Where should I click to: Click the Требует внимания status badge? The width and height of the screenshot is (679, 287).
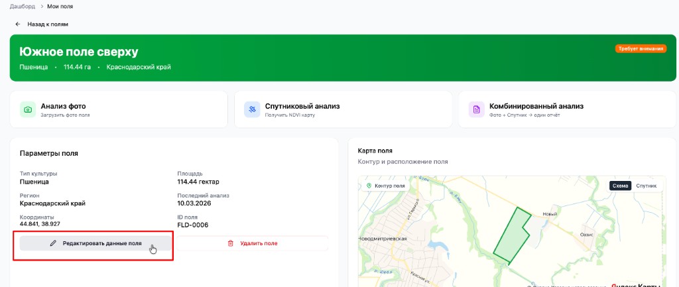click(x=640, y=49)
